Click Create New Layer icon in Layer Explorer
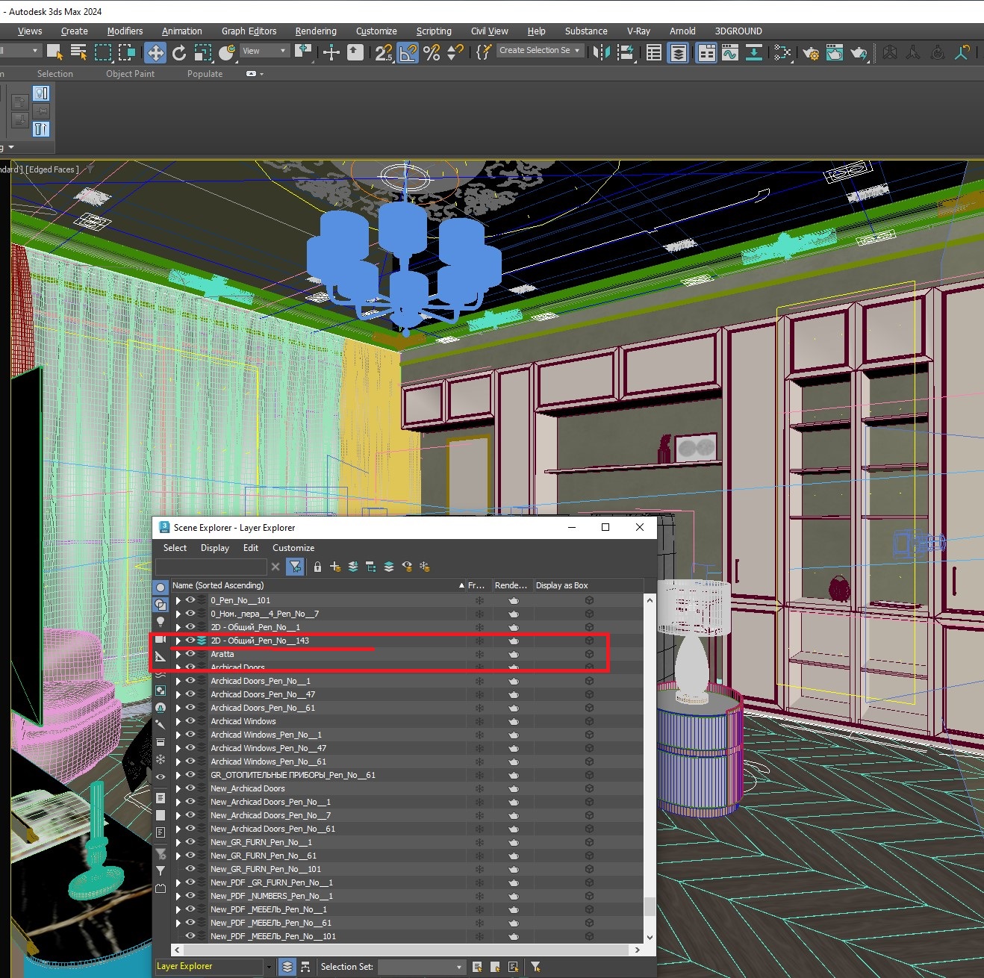This screenshot has width=984, height=978. click(335, 567)
